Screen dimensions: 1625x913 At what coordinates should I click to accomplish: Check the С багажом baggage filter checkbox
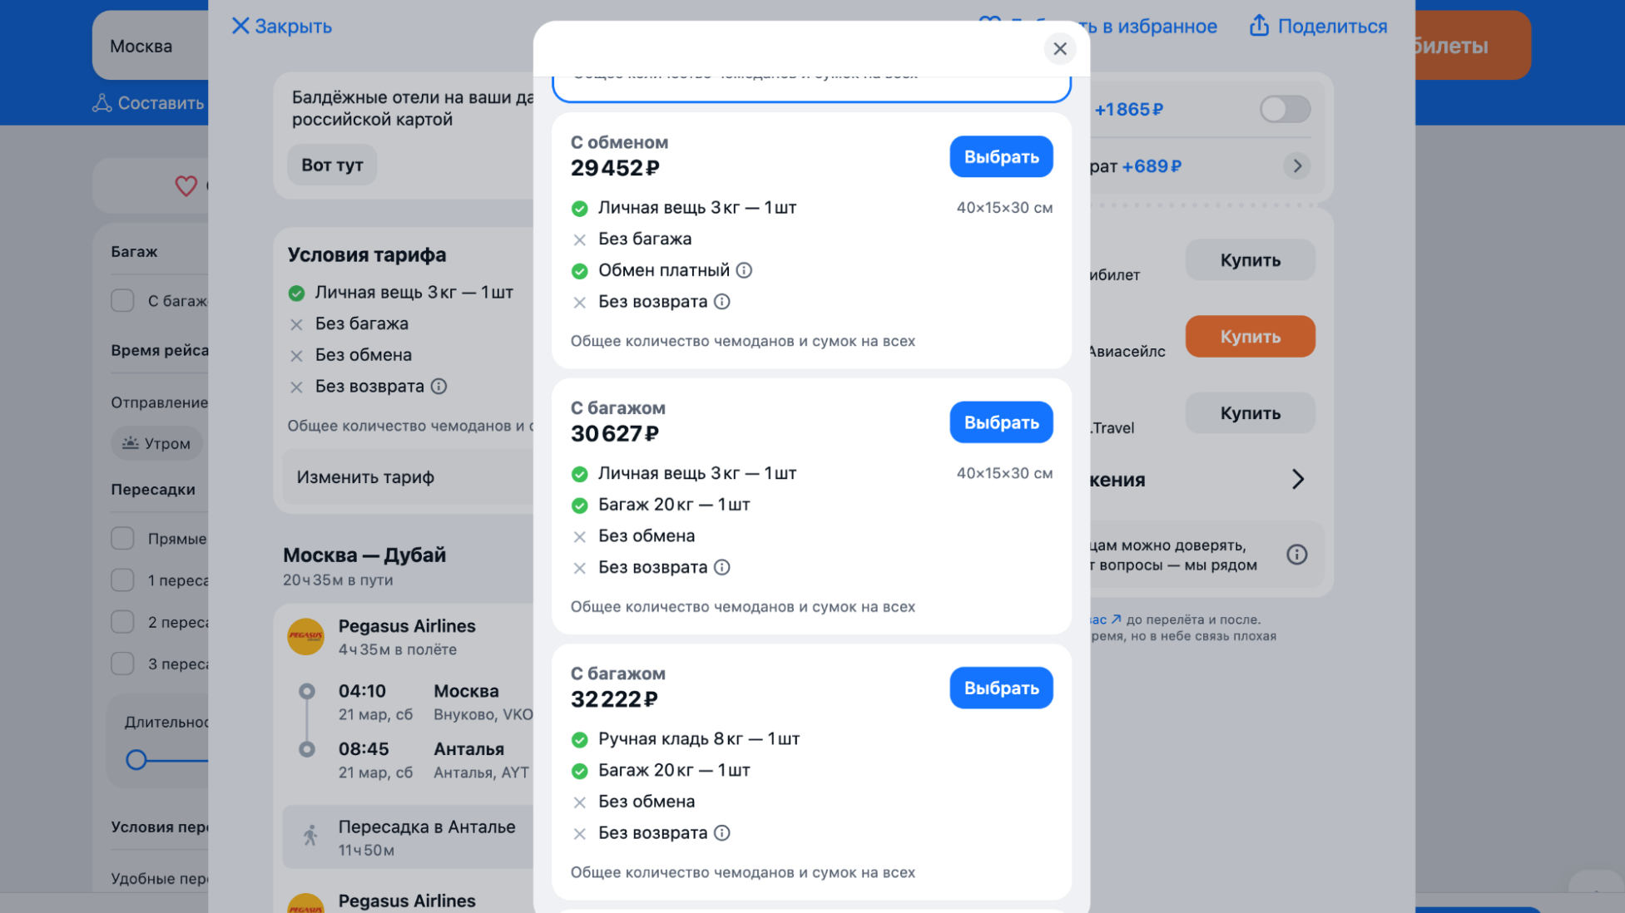pyautogui.click(x=123, y=300)
